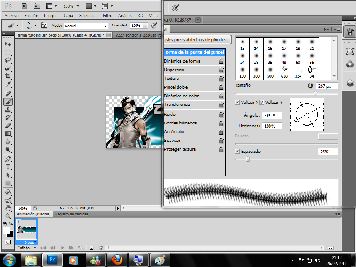This screenshot has width=356, height=267.
Task: Select the Quick Selection tool
Action: point(8,68)
